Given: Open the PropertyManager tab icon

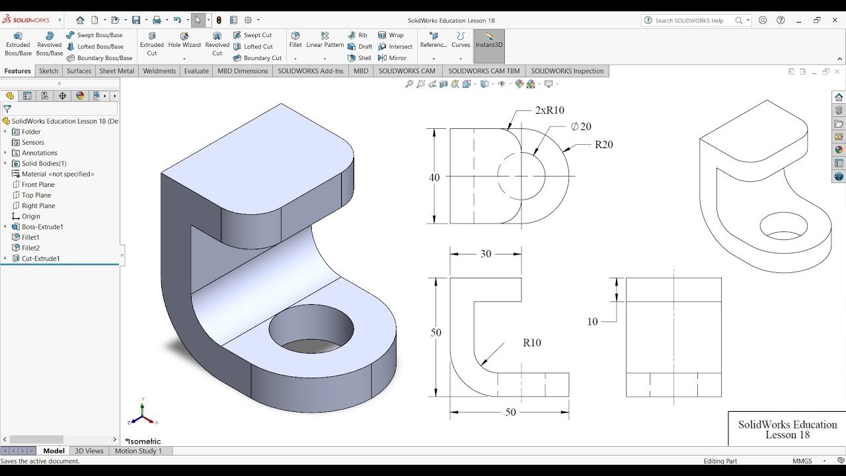Looking at the screenshot, I should click(x=27, y=96).
